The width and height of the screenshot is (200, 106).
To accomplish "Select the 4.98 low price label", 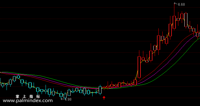I will (68, 99).
